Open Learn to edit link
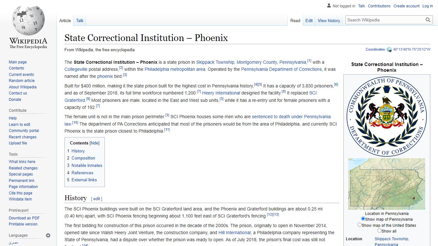438x246 pixels. [20, 125]
